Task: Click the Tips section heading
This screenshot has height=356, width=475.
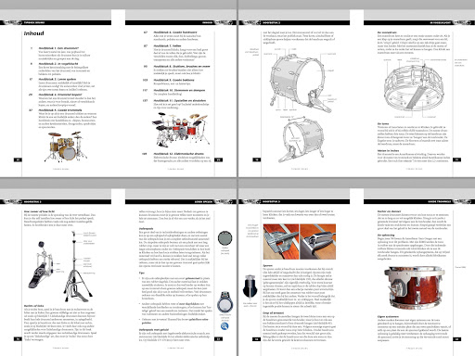Action: (x=142, y=273)
